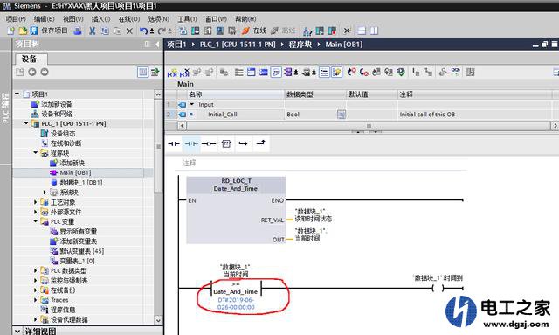Open the 编辑(E) menu
The height and width of the screenshot is (335, 559).
click(x=44, y=19)
